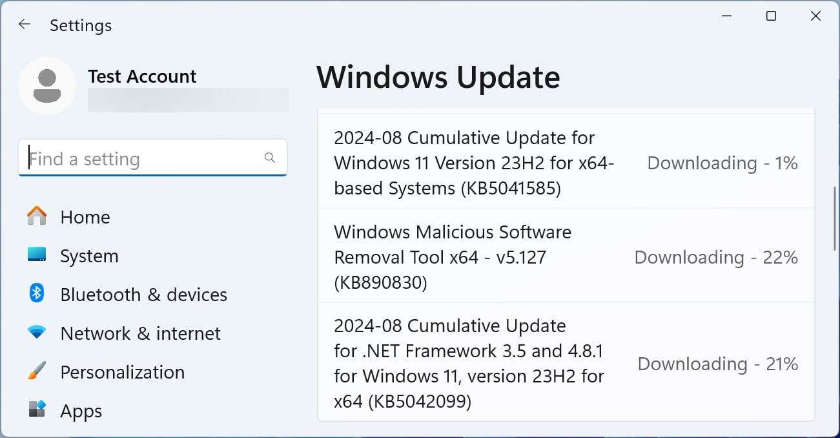
Task: Click the Windows Update heading
Action: pos(438,78)
